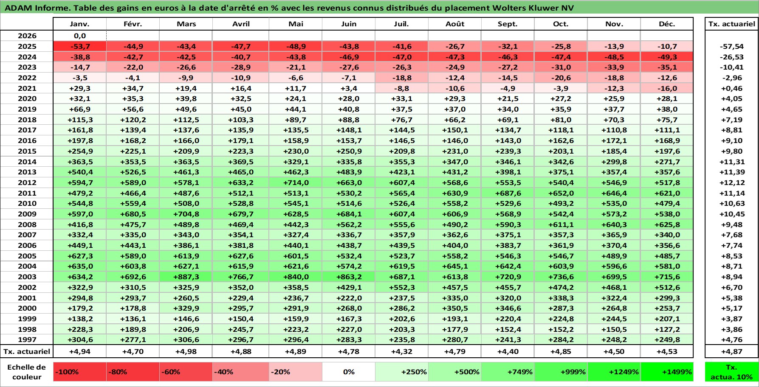759x387 pixels.
Task: Click the +1499% bright green swatch
Action: click(x=667, y=372)
